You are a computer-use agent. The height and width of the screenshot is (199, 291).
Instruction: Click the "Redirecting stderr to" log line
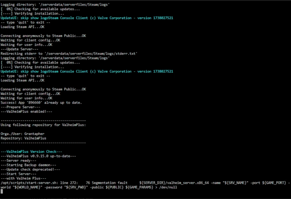pos(69,54)
